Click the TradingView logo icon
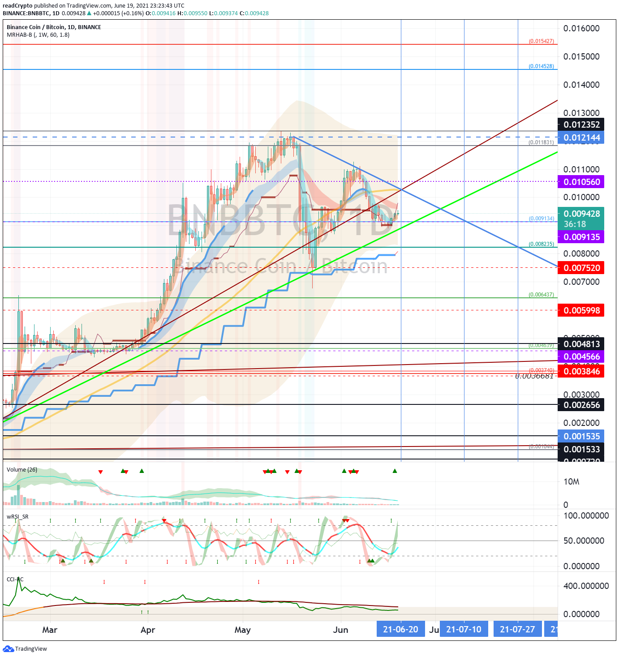This screenshot has width=619, height=657. coord(9,648)
